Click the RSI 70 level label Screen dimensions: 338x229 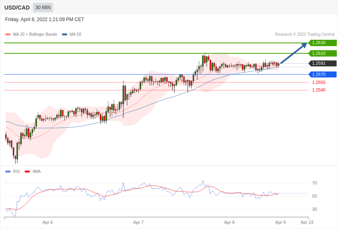click(315, 183)
